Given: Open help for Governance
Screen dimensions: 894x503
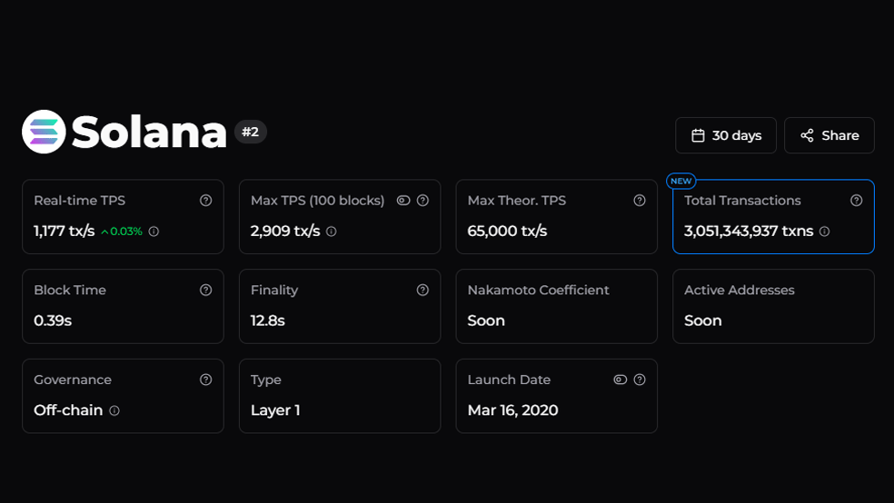Looking at the screenshot, I should tap(206, 380).
